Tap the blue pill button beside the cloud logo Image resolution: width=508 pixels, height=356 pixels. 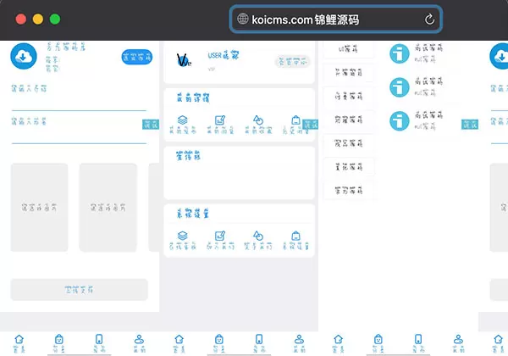(x=137, y=57)
